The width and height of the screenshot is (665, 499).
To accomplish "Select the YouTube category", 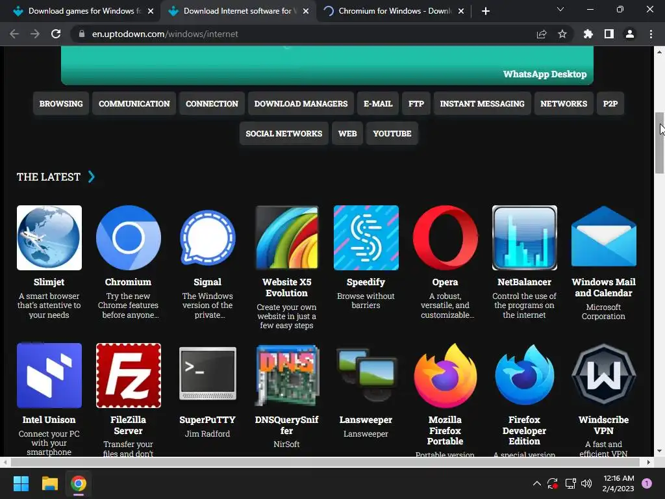I will pyautogui.click(x=392, y=133).
